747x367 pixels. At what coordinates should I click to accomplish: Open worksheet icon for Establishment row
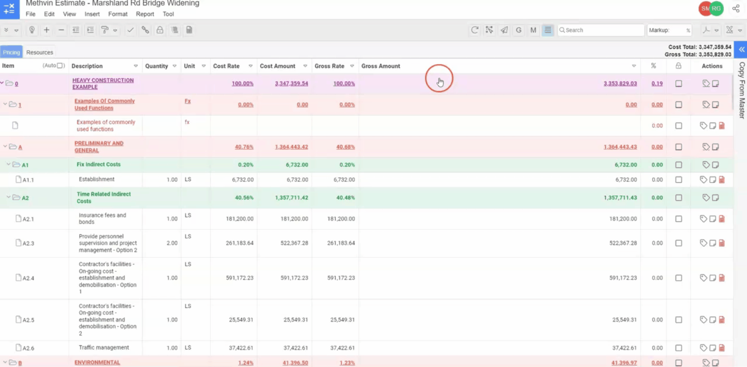coord(722,179)
